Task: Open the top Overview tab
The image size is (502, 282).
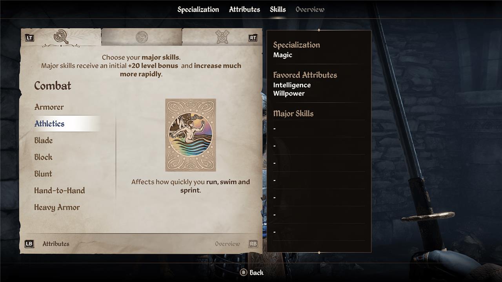Action: [310, 9]
